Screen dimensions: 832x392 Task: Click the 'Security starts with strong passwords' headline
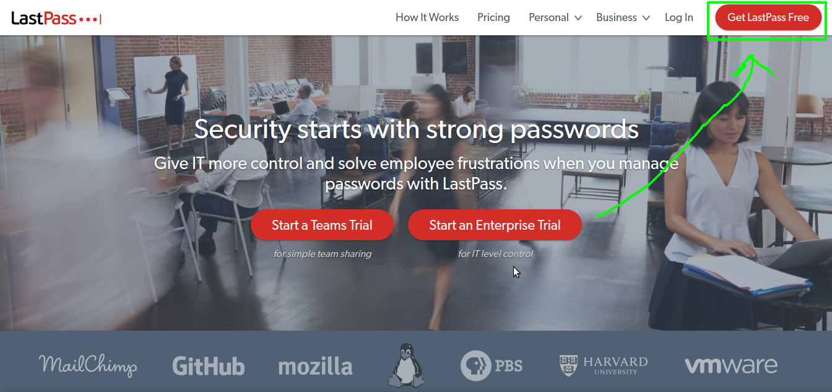click(x=416, y=129)
